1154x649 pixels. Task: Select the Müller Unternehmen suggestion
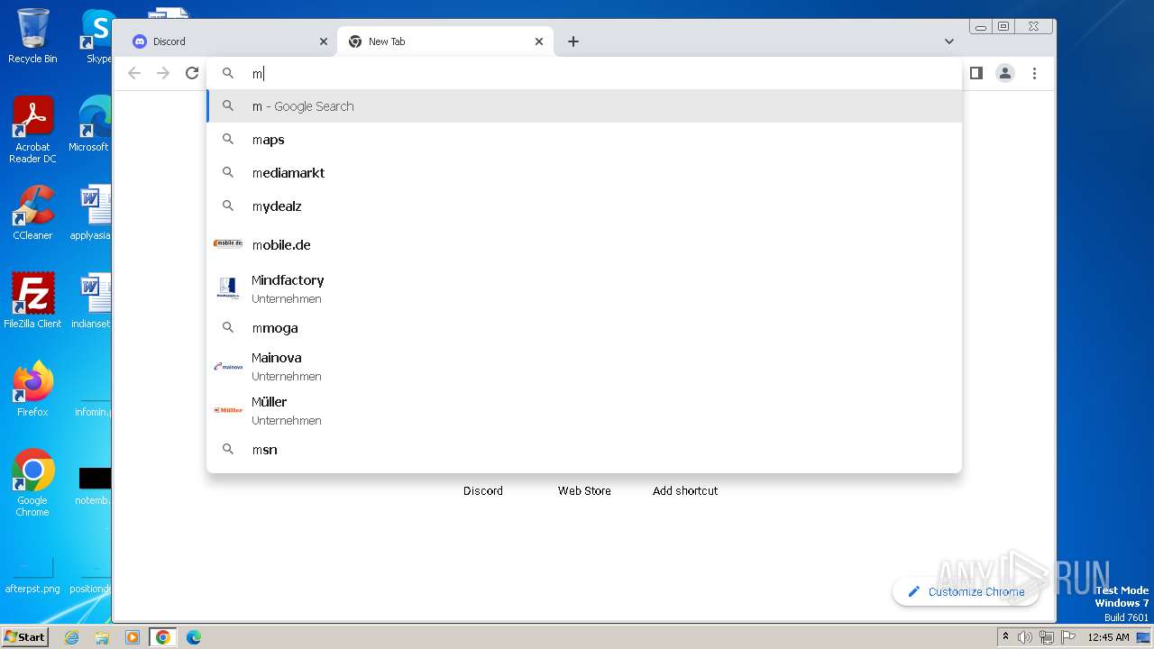(584, 410)
